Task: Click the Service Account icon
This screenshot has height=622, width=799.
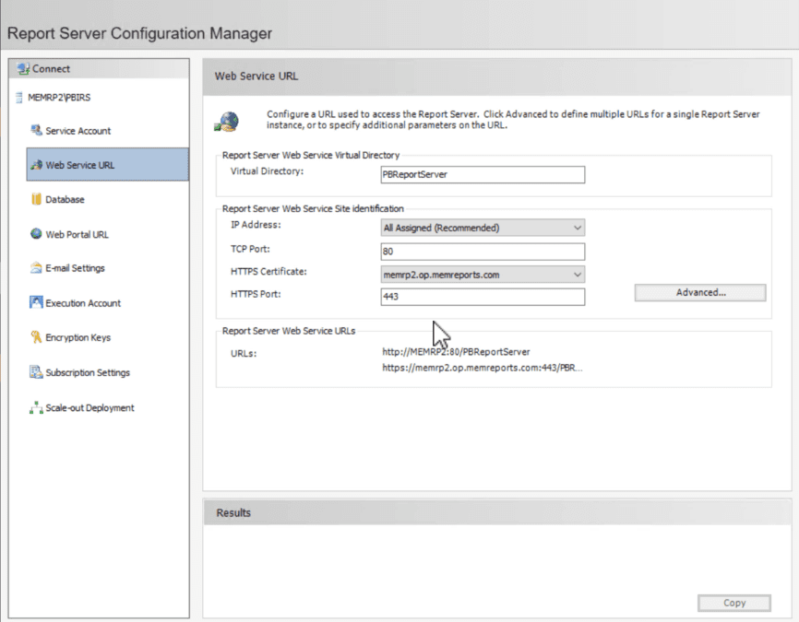Action: click(36, 130)
